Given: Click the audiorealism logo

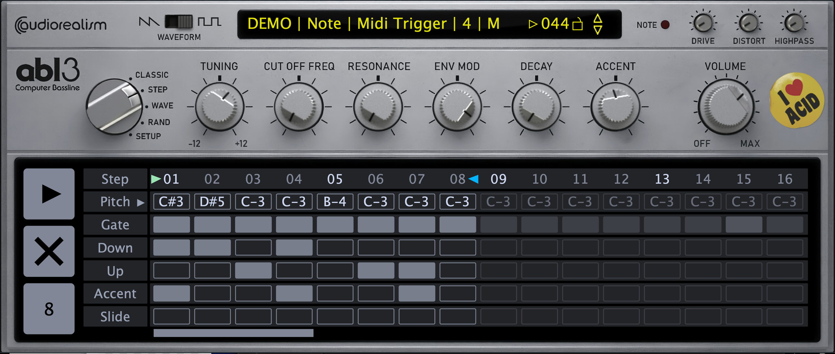Looking at the screenshot, I should click(61, 25).
